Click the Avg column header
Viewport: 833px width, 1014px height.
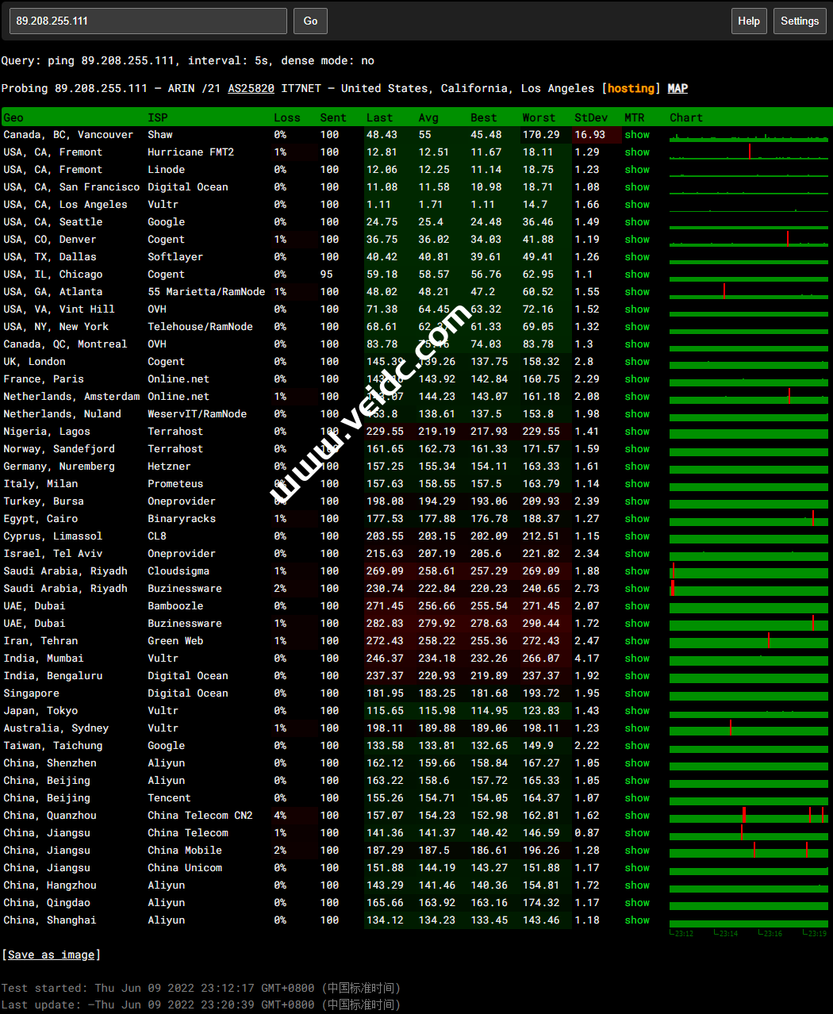click(428, 117)
